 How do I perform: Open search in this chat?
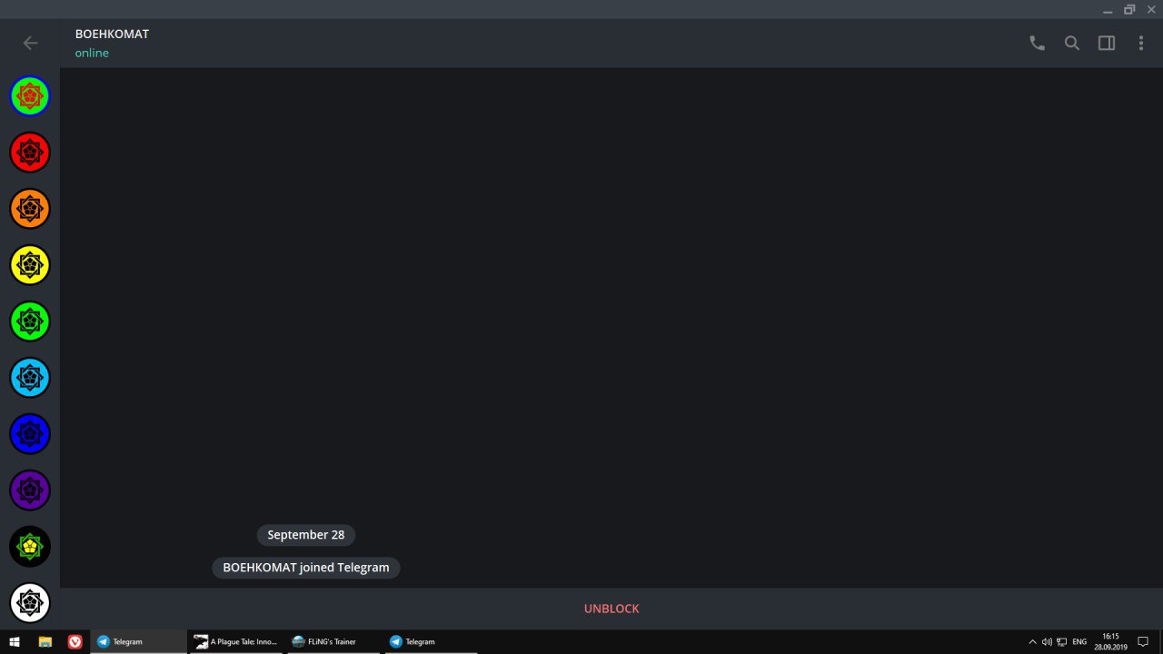(x=1072, y=43)
